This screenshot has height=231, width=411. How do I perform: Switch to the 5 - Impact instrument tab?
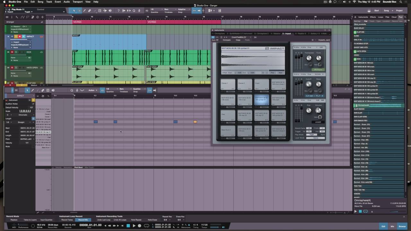(287, 34)
